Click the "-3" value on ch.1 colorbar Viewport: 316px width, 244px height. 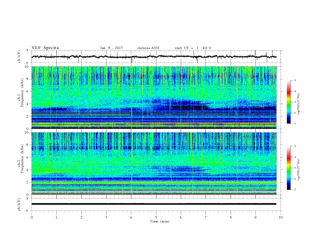(294, 80)
